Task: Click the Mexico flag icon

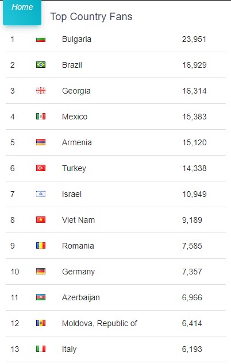Action: pos(41,117)
